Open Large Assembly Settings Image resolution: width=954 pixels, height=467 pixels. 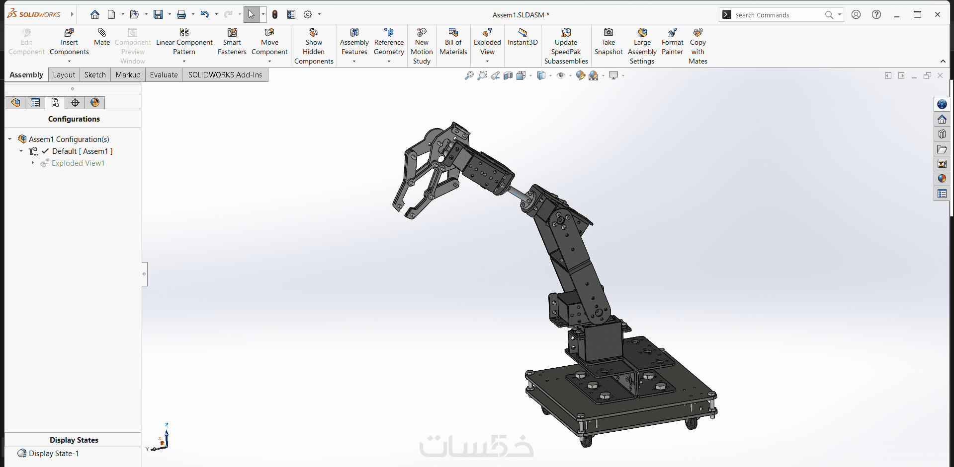tap(642, 46)
